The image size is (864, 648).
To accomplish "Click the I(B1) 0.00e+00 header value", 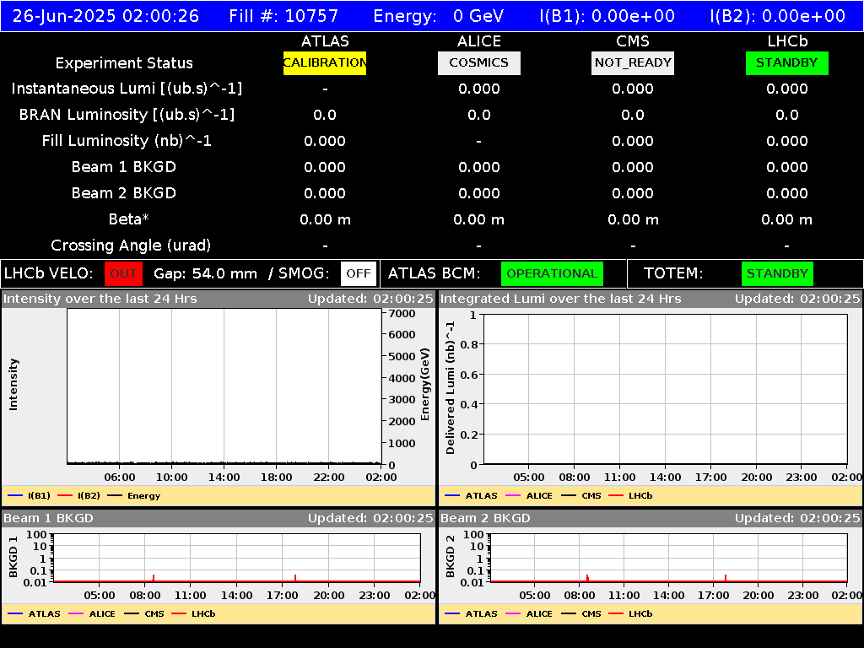I will (607, 16).
